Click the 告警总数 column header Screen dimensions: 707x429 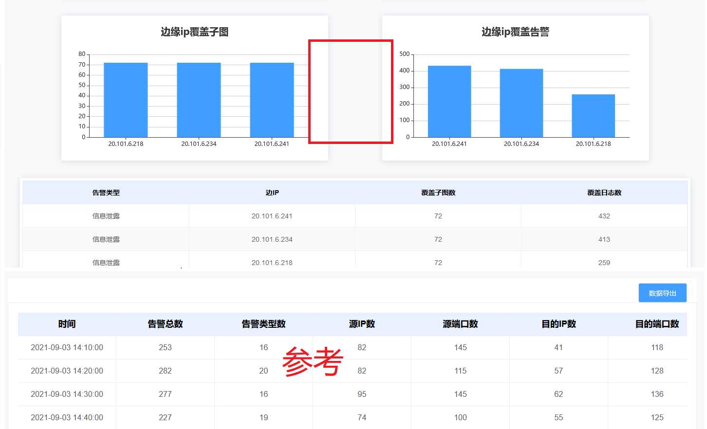165,324
